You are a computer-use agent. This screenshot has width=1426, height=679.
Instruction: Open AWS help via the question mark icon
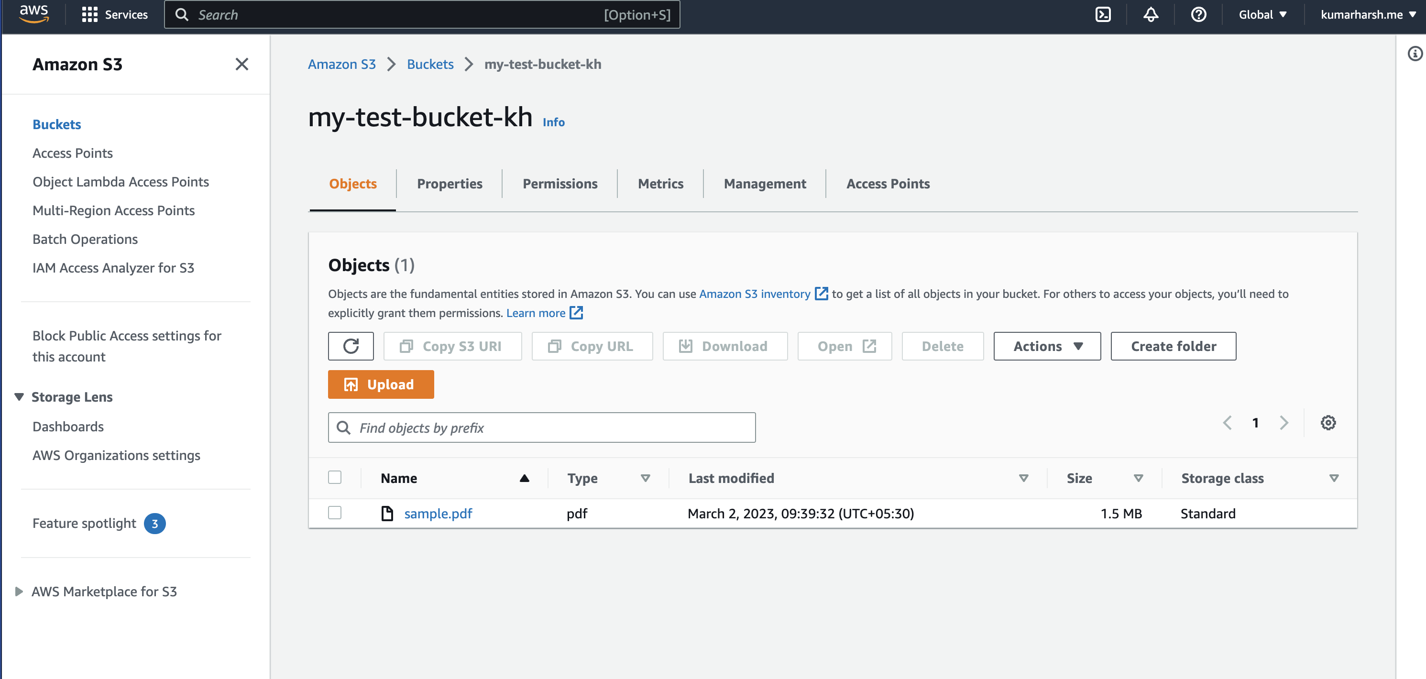pyautogui.click(x=1198, y=14)
